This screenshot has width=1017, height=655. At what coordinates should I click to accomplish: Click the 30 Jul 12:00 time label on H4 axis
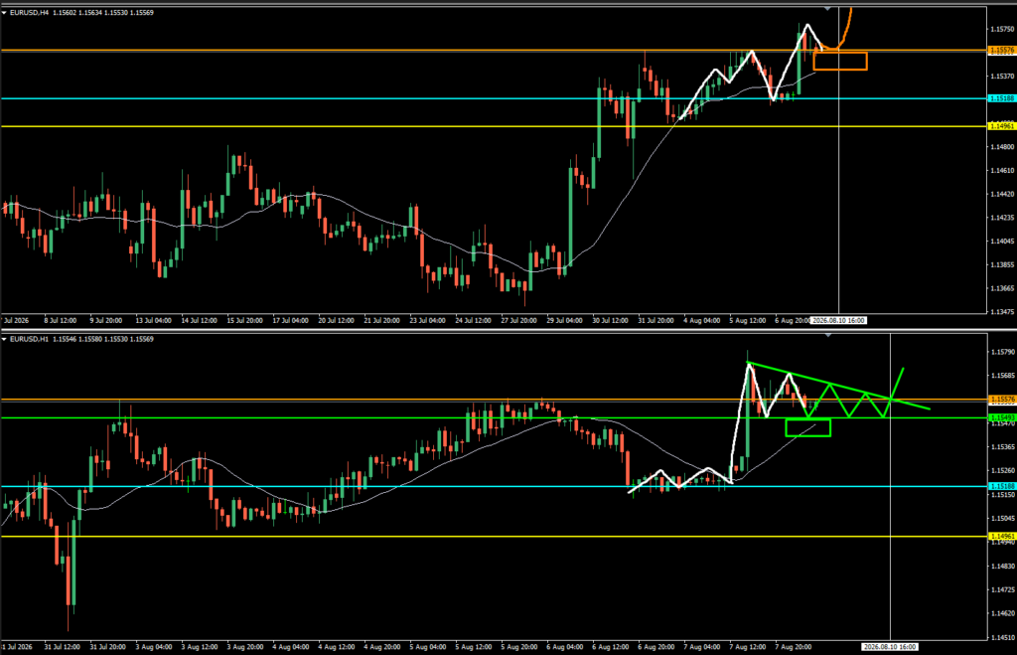pyautogui.click(x=610, y=321)
